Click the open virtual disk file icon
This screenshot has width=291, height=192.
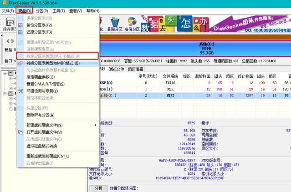(20, 132)
